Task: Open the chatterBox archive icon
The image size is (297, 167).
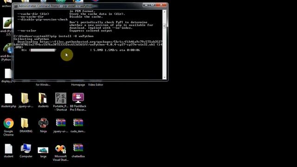Action: (78, 148)
